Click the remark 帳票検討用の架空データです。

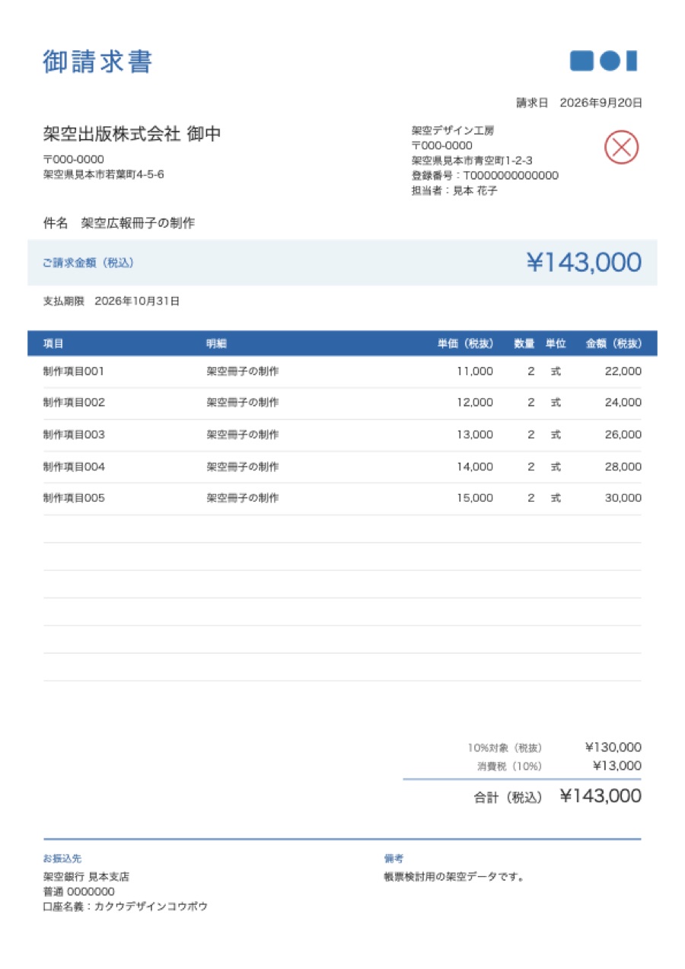coord(454,877)
